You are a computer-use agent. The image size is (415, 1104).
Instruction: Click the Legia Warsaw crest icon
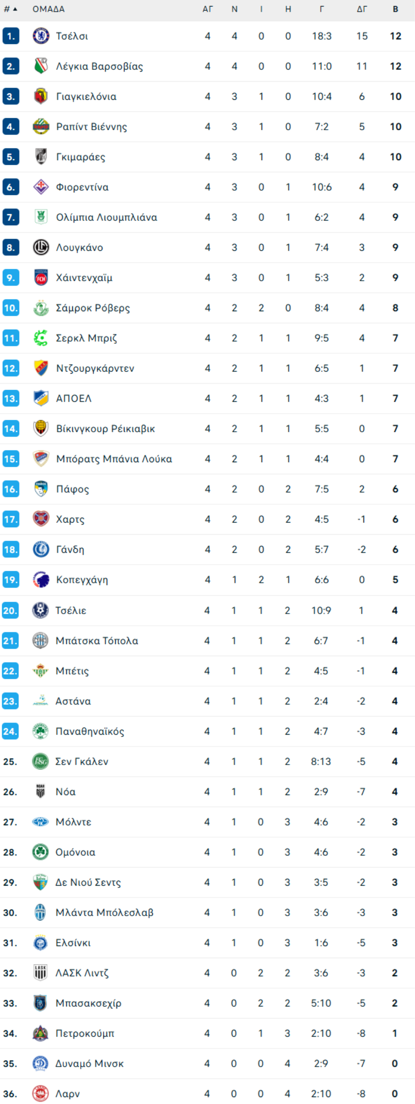click(x=41, y=66)
